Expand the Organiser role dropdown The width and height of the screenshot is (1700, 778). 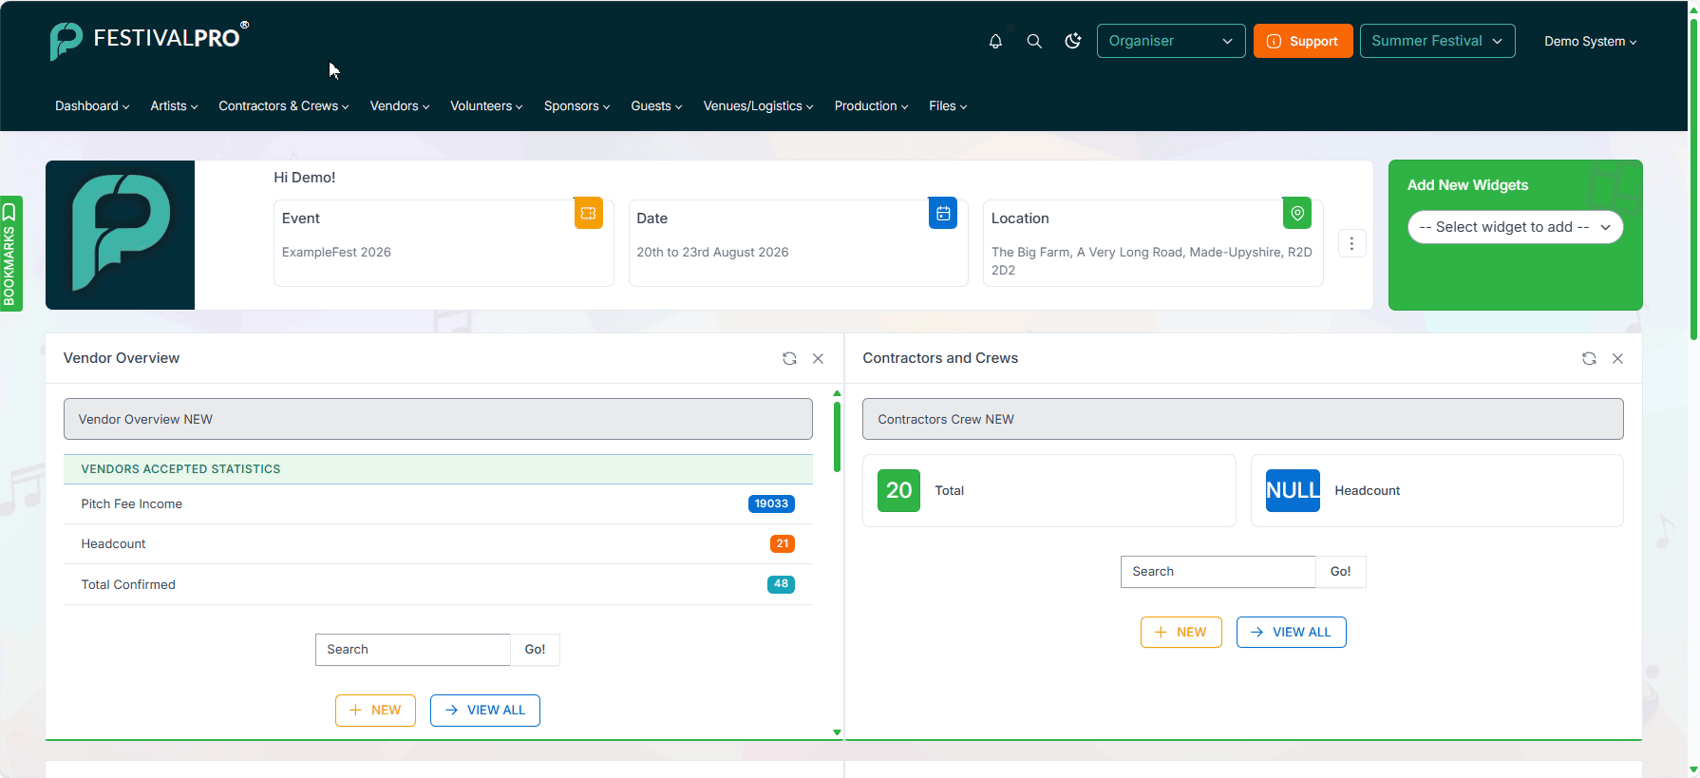(1171, 41)
